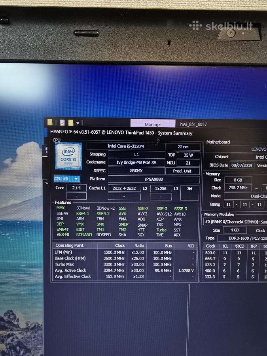
Task: Click the Stepping value L1
Action: tap(136, 155)
